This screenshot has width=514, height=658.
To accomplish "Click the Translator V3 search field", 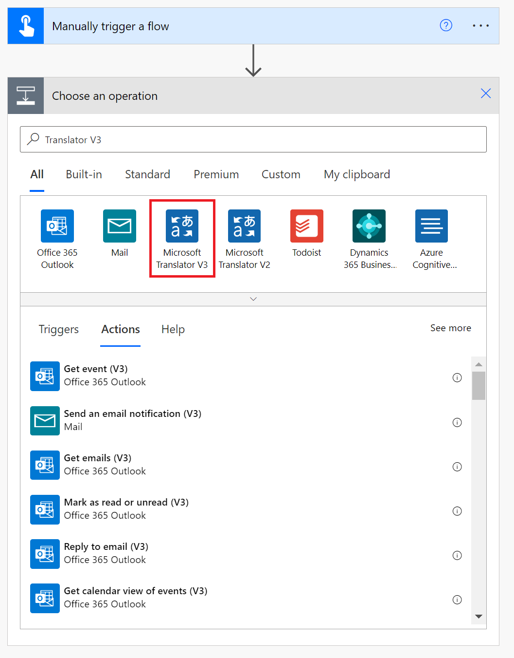I will 253,139.
